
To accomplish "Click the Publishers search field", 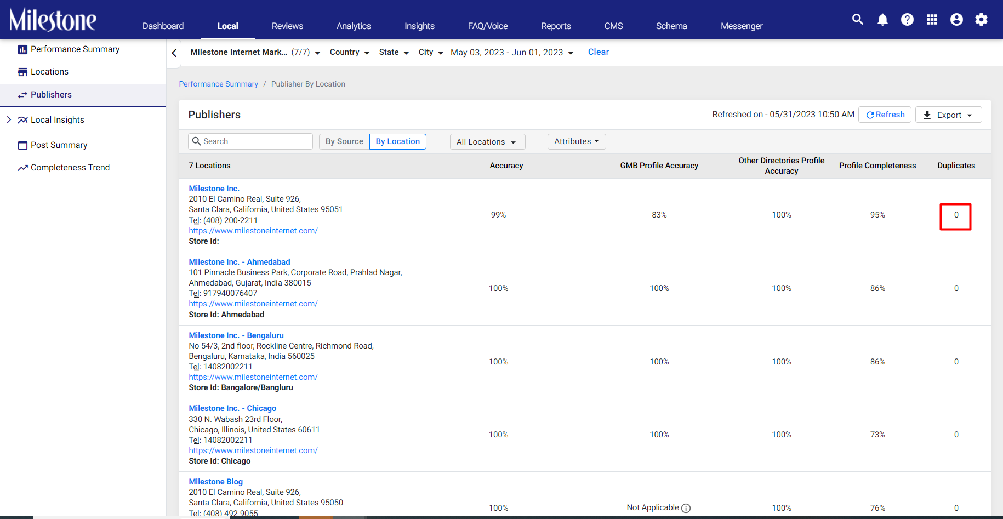I will click(x=250, y=141).
